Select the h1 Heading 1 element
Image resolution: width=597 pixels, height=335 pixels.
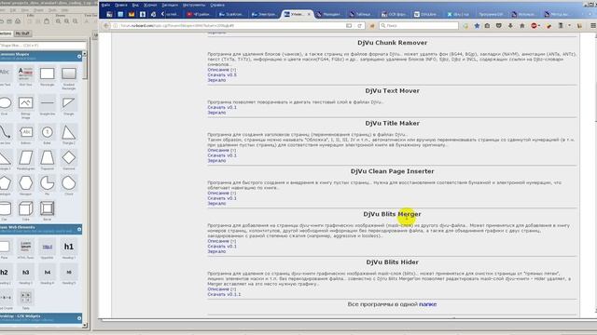click(69, 247)
